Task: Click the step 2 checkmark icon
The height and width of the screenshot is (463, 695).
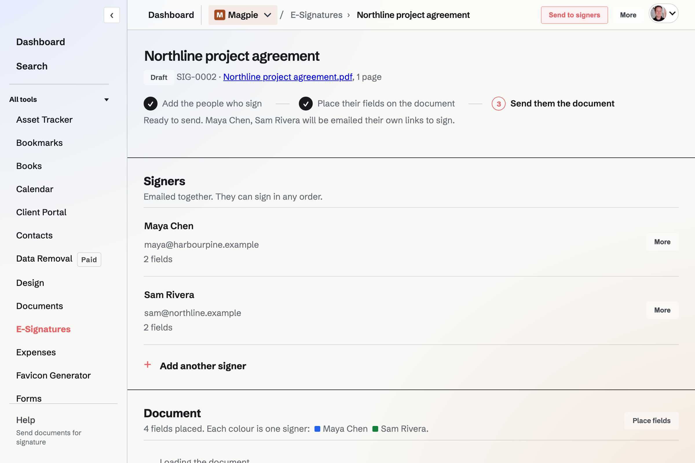Action: tap(306, 104)
